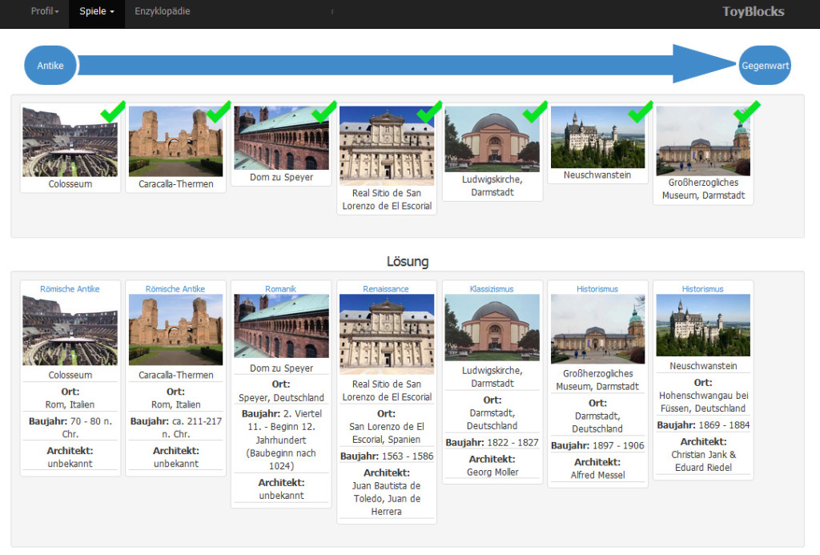
Task: Click green checkmark on Colosseum card
Action: [x=113, y=111]
